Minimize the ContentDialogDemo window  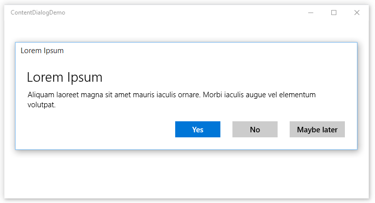pyautogui.click(x=311, y=13)
